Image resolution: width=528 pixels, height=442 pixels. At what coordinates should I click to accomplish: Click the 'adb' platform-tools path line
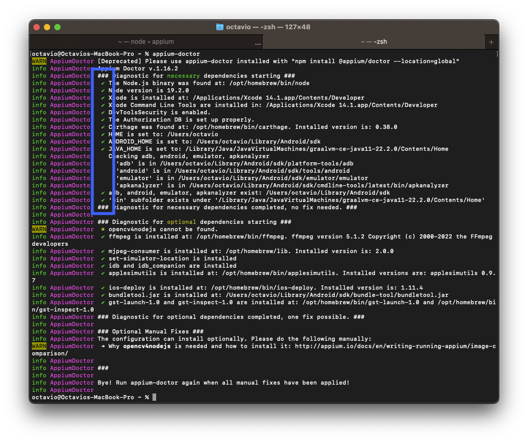(x=234, y=163)
